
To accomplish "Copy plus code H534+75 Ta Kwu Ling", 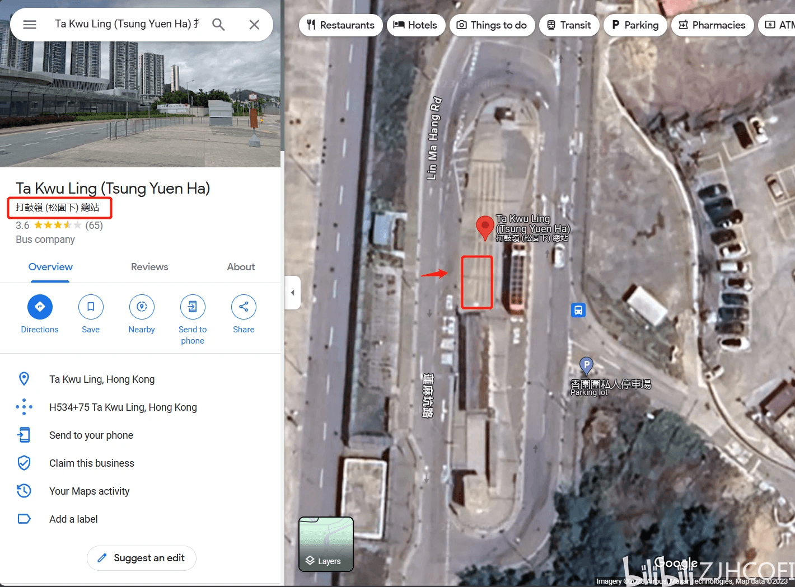I will click(123, 407).
